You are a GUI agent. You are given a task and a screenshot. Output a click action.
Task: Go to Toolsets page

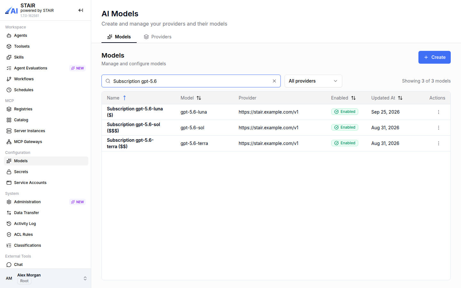point(46,46)
